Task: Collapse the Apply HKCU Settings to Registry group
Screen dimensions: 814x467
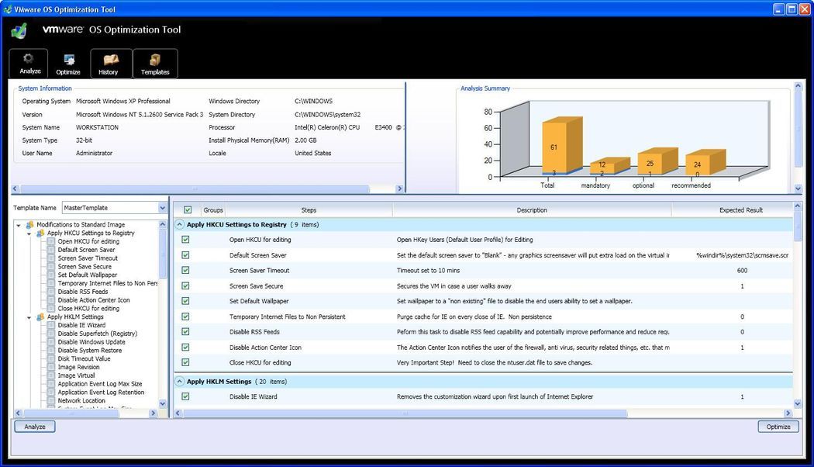Action: [x=180, y=225]
